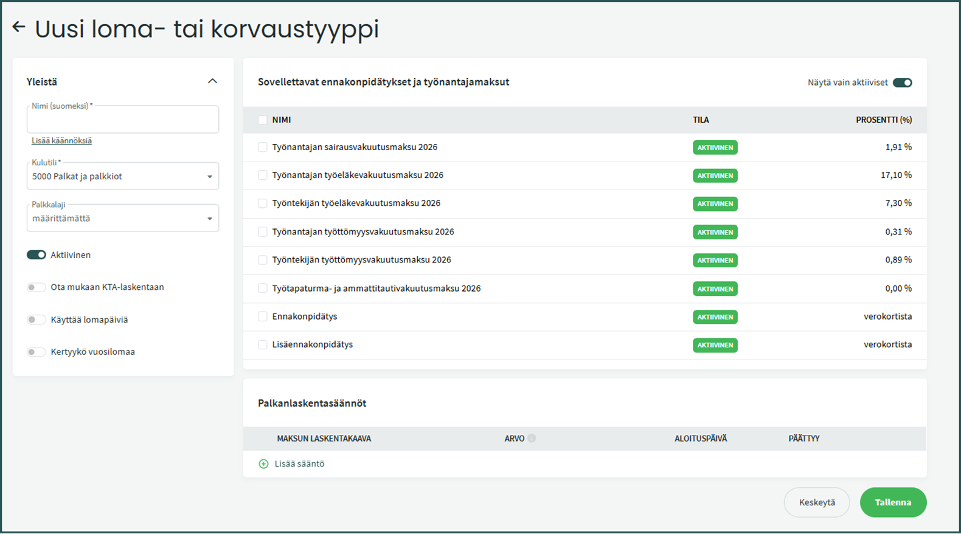This screenshot has height=534, width=961.
Task: Check the select-all NIMI header checkbox
Action: point(263,120)
